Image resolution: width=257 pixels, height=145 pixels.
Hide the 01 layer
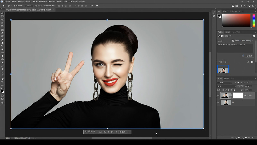point(218,102)
